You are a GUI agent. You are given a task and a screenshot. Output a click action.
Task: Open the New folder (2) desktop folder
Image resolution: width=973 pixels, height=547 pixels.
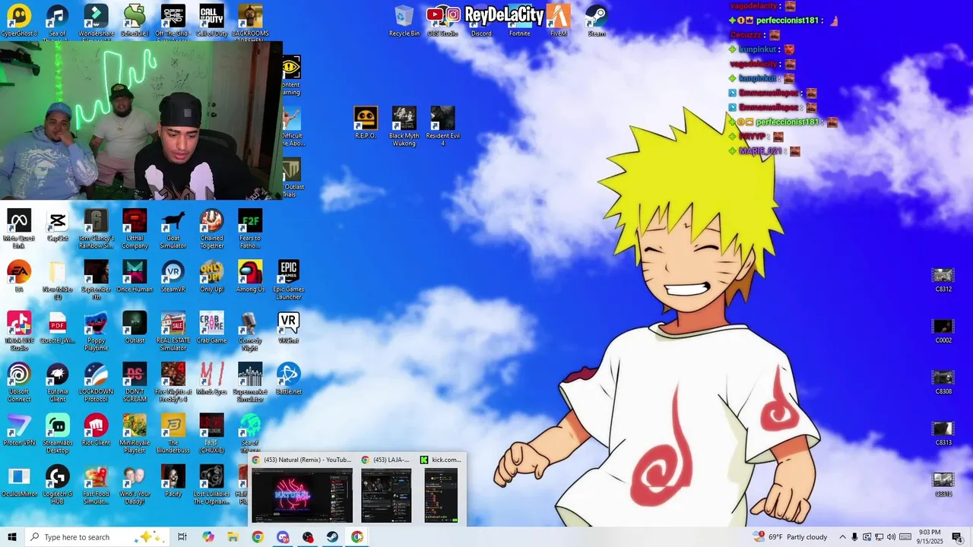(x=58, y=280)
